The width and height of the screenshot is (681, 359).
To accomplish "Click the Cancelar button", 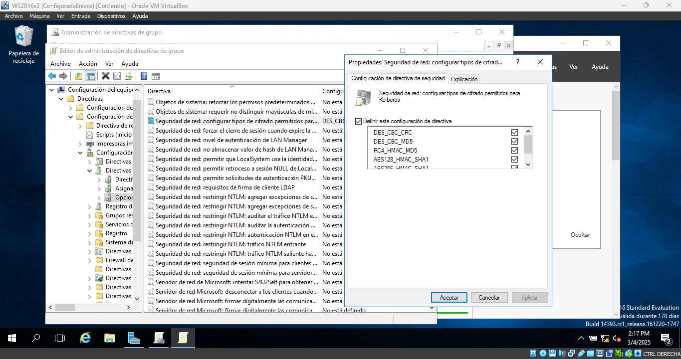I will [489, 297].
